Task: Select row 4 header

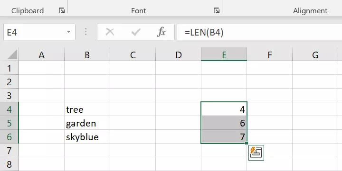Action: (x=9, y=109)
